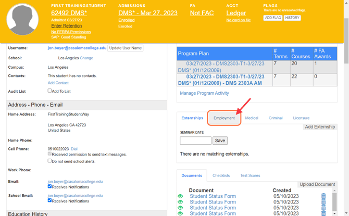The width and height of the screenshot is (349, 216).
Task: Delete the first Student Status Form with trash icon
Action: pyautogui.click(x=323, y=197)
